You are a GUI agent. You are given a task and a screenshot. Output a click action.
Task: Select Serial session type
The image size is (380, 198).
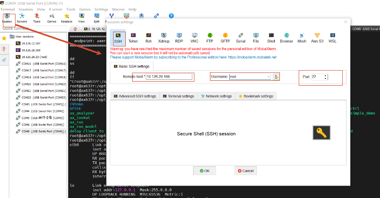point(240,38)
